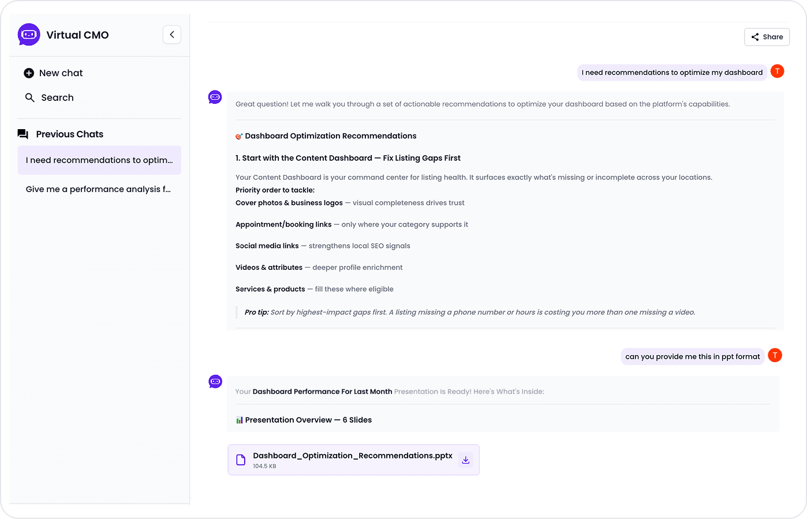Click the 'Previous Chats' section label

pyautogui.click(x=70, y=134)
